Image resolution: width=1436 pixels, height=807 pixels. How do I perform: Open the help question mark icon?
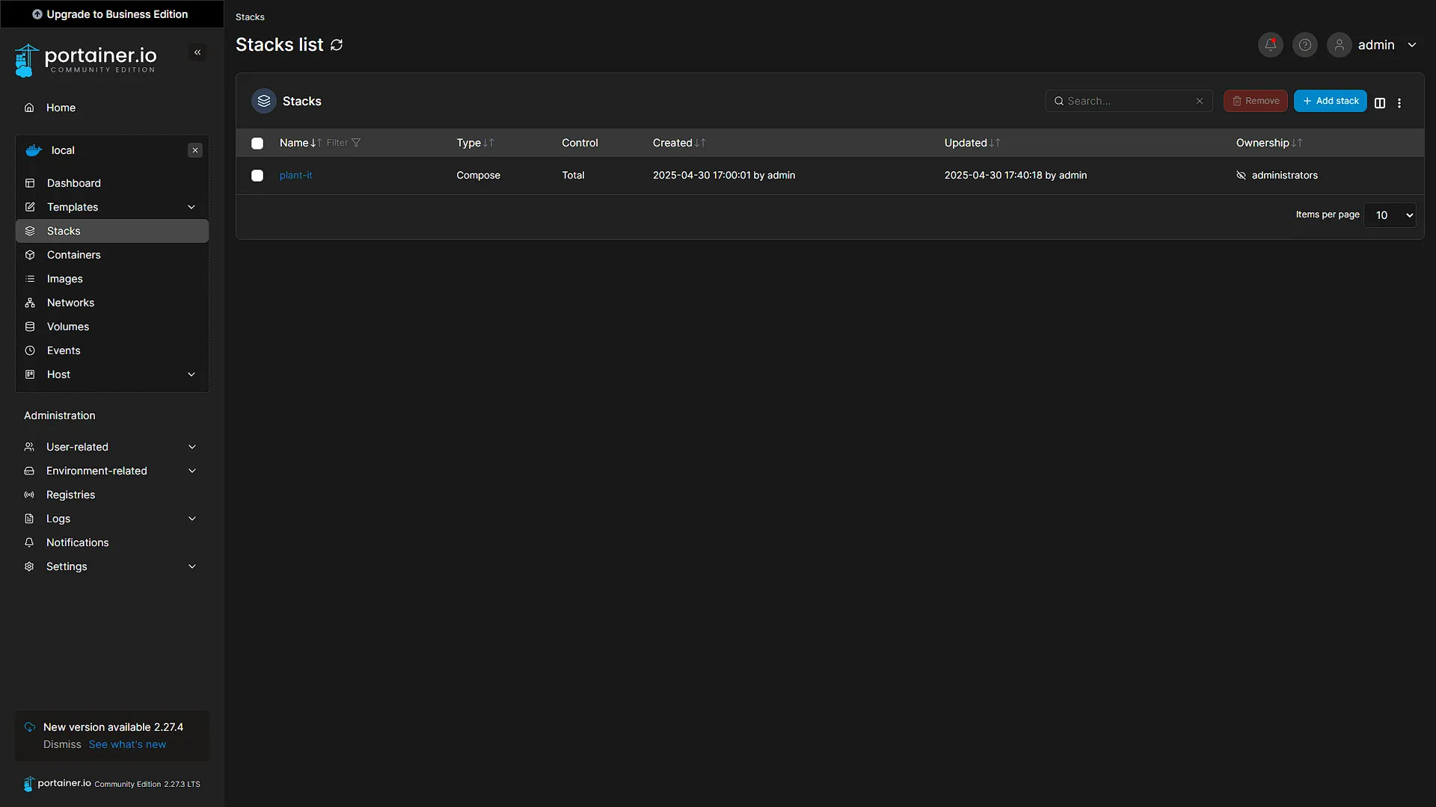click(1304, 45)
